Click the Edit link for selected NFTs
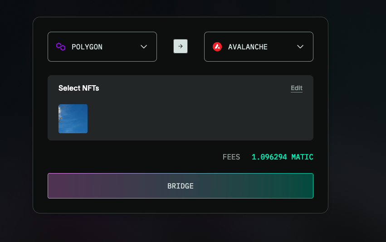386x242 pixels. 297,88
